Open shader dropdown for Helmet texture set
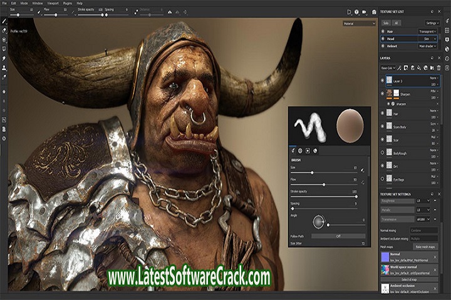 coord(428,46)
